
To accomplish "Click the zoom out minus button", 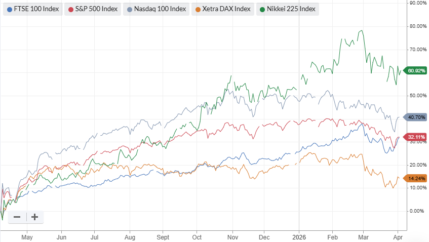I will click(17, 217).
